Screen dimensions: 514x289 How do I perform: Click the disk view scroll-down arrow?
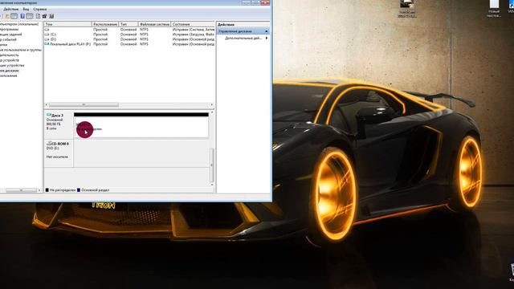(212, 185)
